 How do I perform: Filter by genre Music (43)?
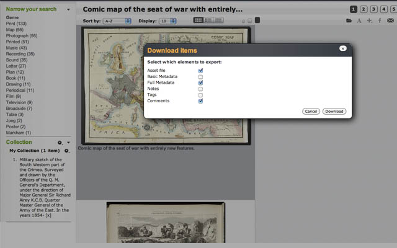pyautogui.click(x=16, y=48)
